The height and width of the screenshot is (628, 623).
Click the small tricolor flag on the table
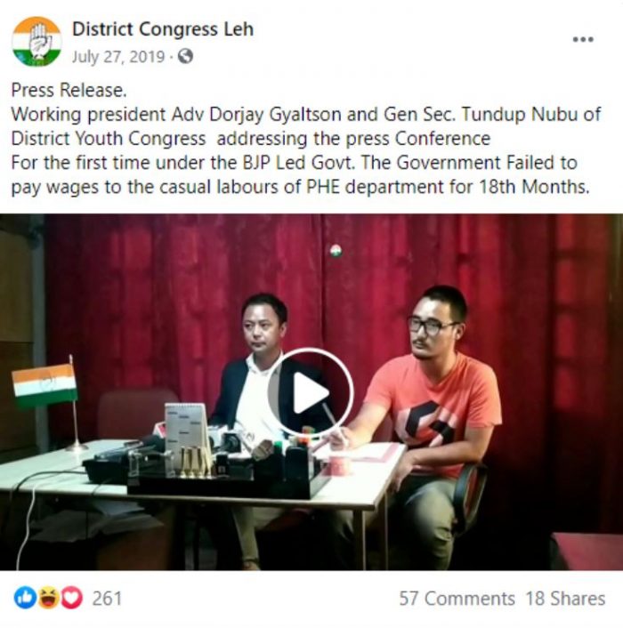(44, 385)
